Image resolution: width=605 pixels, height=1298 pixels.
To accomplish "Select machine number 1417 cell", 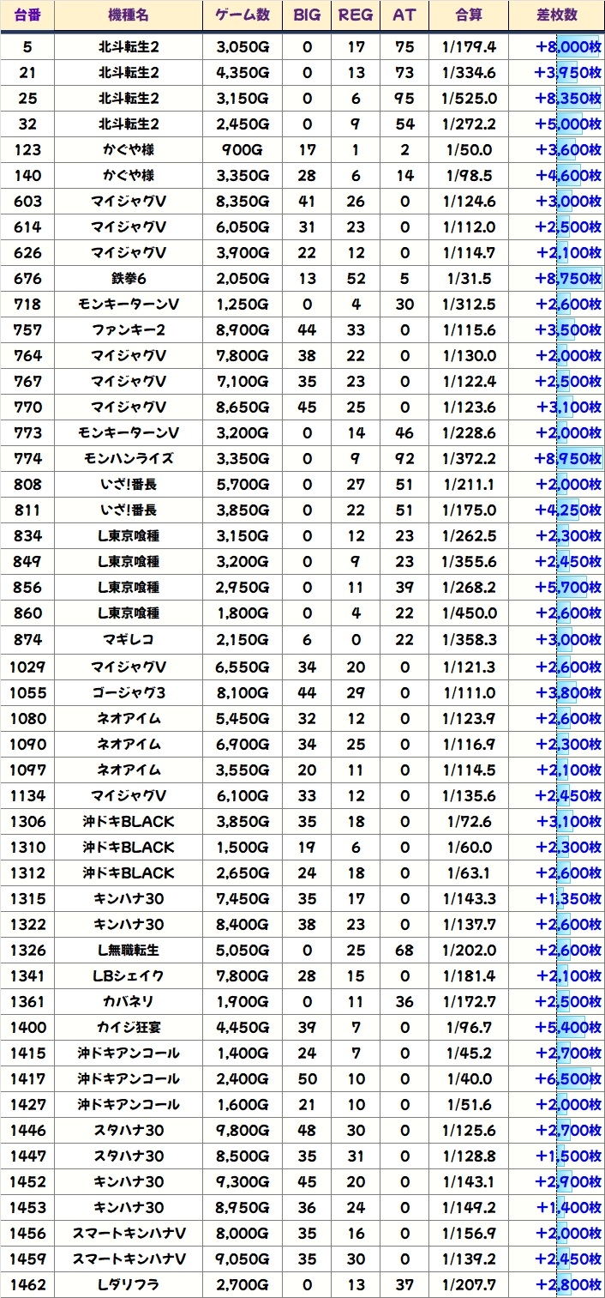I will tap(27, 1078).
